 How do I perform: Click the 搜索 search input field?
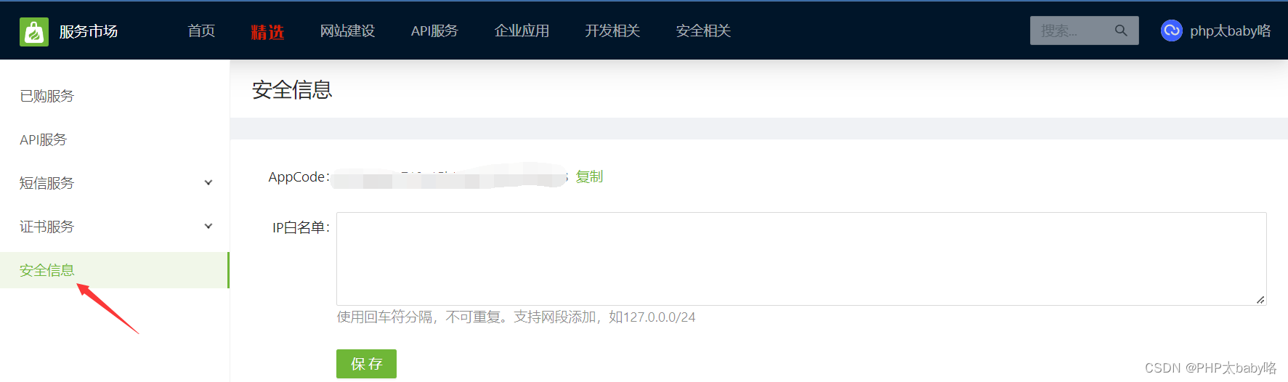coord(1072,31)
